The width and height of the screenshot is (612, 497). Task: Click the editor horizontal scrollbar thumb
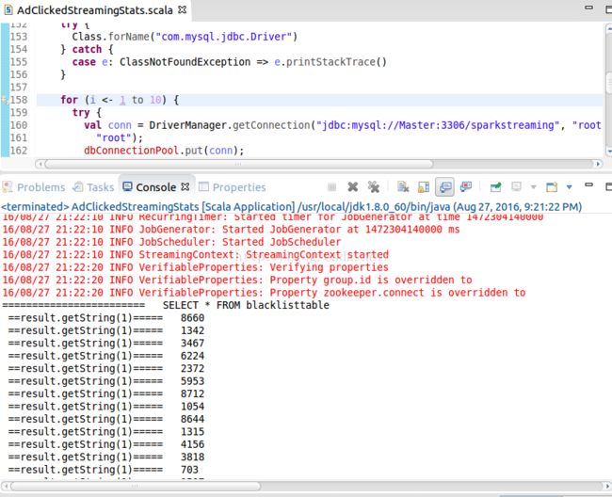(x=239, y=164)
